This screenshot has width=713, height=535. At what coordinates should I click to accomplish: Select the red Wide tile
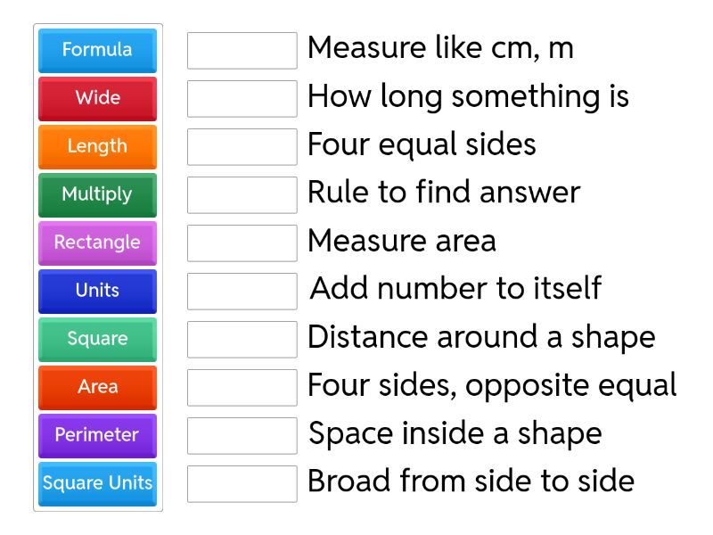(97, 98)
